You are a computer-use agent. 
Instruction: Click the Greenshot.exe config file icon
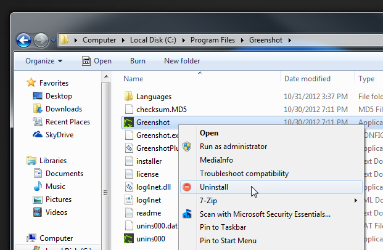pyautogui.click(x=129, y=135)
